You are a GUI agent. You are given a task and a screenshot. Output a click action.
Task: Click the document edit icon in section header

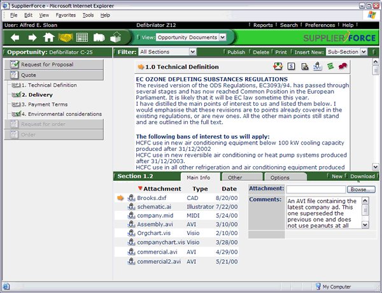304,66
